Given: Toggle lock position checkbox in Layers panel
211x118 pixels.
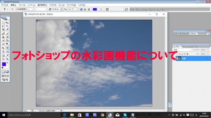Looking at the screenshot, I should (185, 54).
